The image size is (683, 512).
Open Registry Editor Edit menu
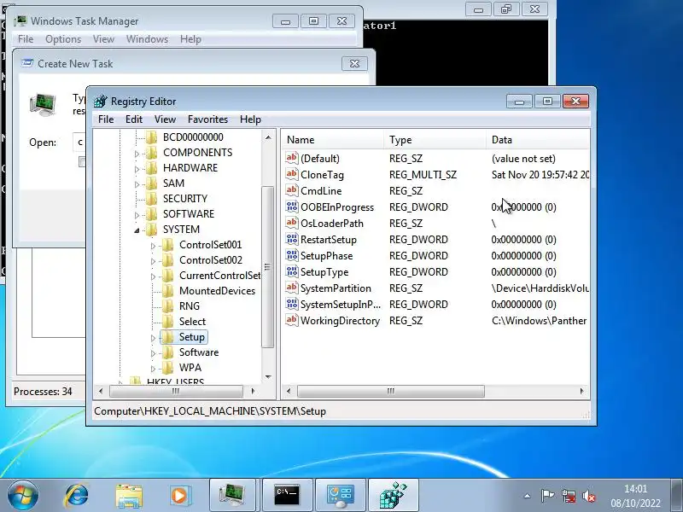coord(134,119)
